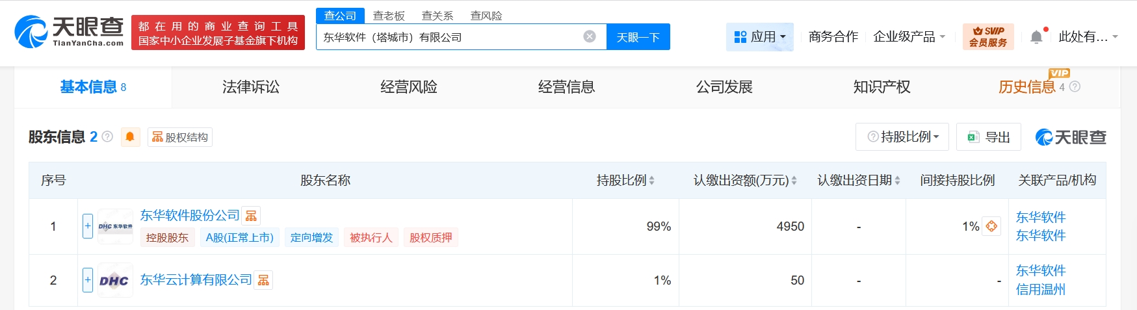Select the 查老板 search tab
This screenshot has height=310, width=1137.
point(389,16)
